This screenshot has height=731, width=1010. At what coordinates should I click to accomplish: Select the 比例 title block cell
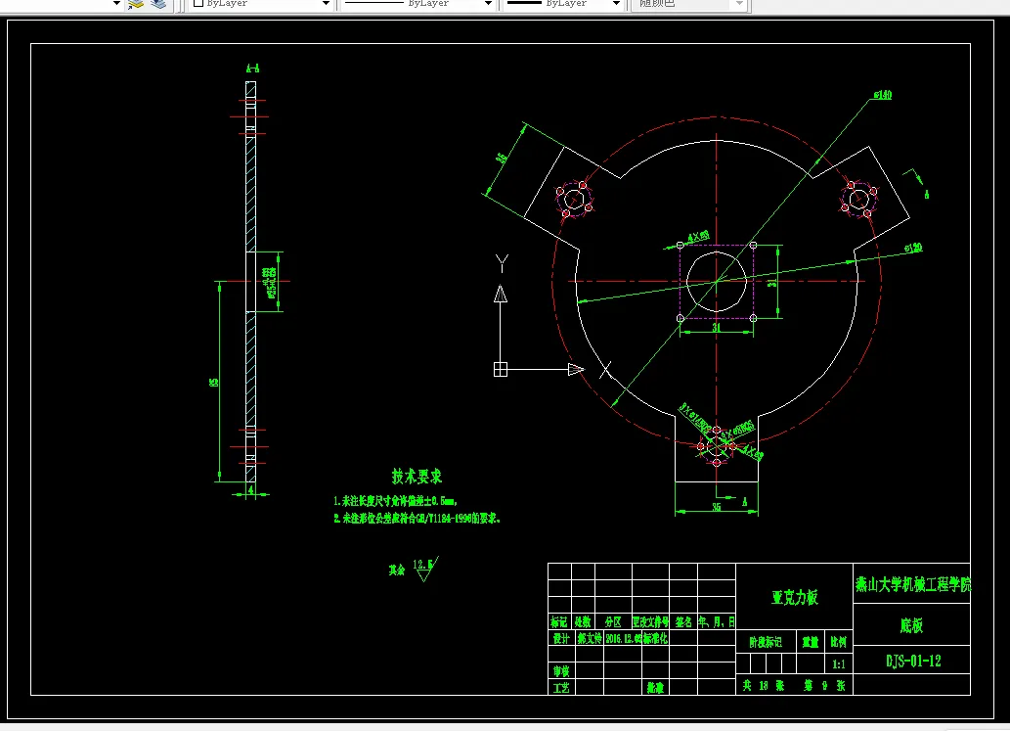click(838, 642)
